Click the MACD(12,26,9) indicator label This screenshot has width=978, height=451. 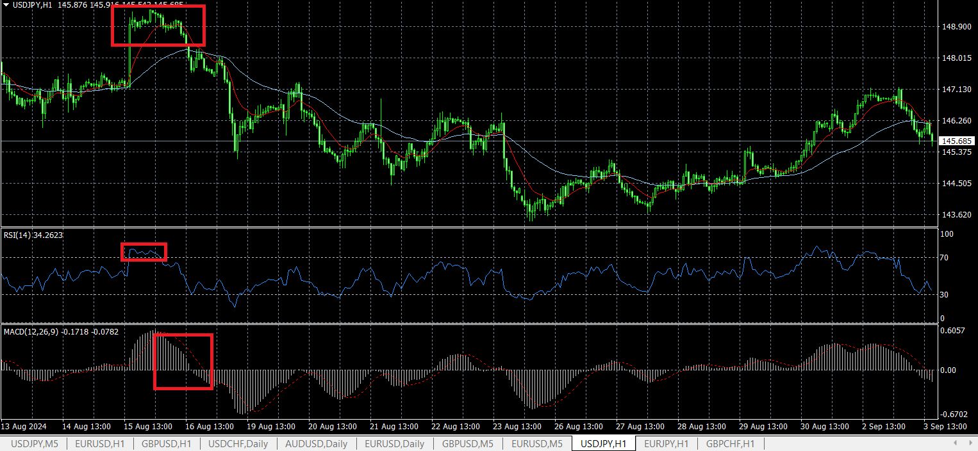pyautogui.click(x=62, y=331)
